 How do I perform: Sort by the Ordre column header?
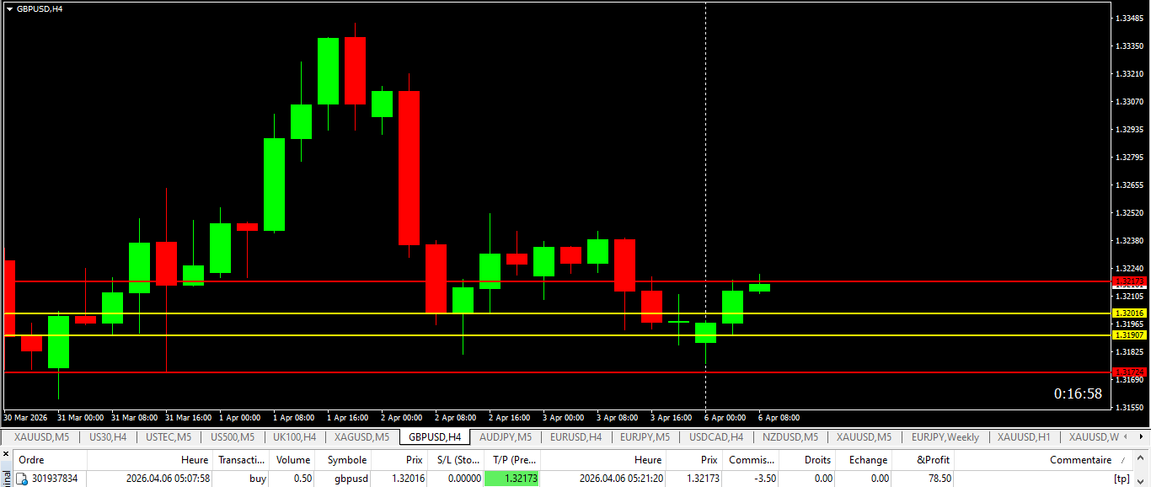[x=51, y=460]
